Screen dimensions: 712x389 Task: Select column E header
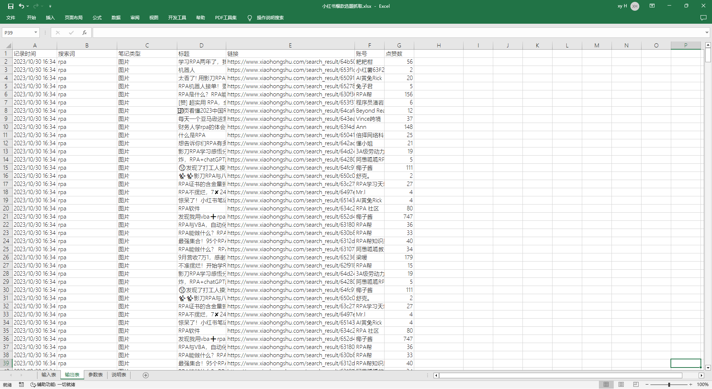(x=290, y=45)
